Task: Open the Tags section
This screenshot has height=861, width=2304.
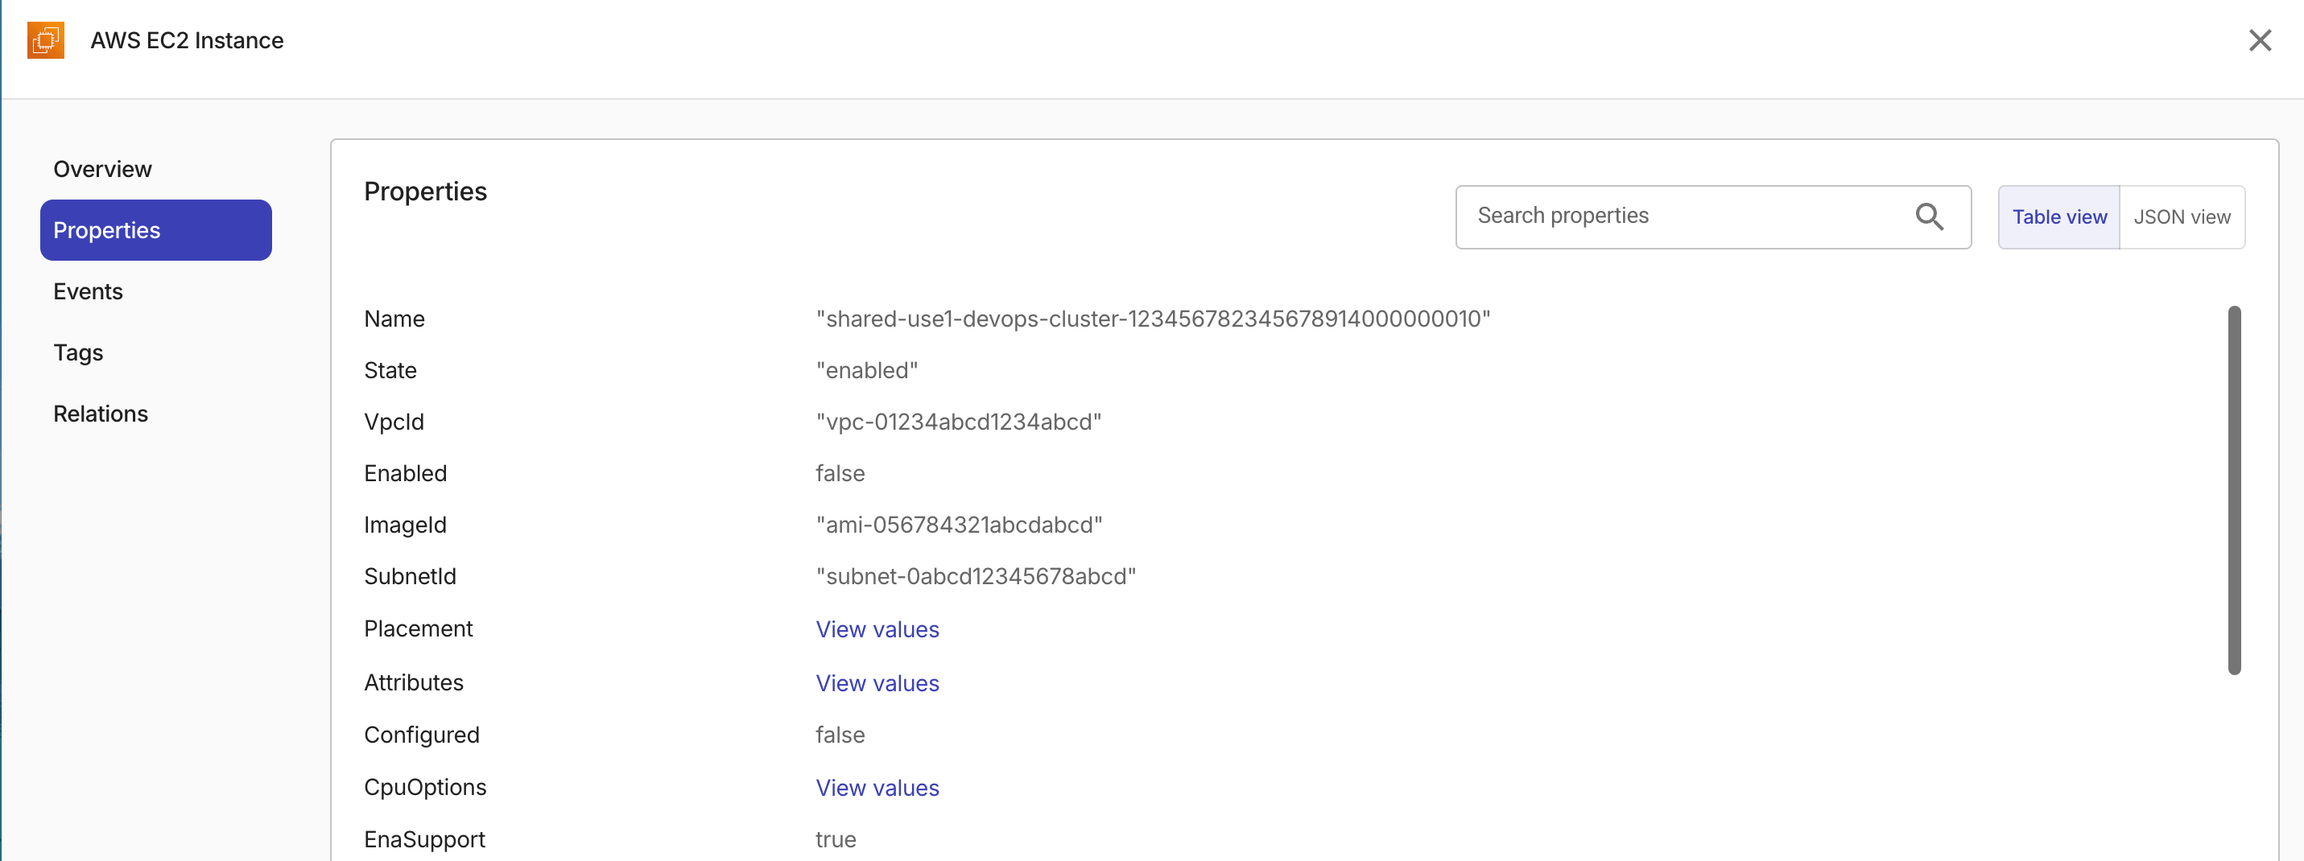Action: tap(78, 352)
